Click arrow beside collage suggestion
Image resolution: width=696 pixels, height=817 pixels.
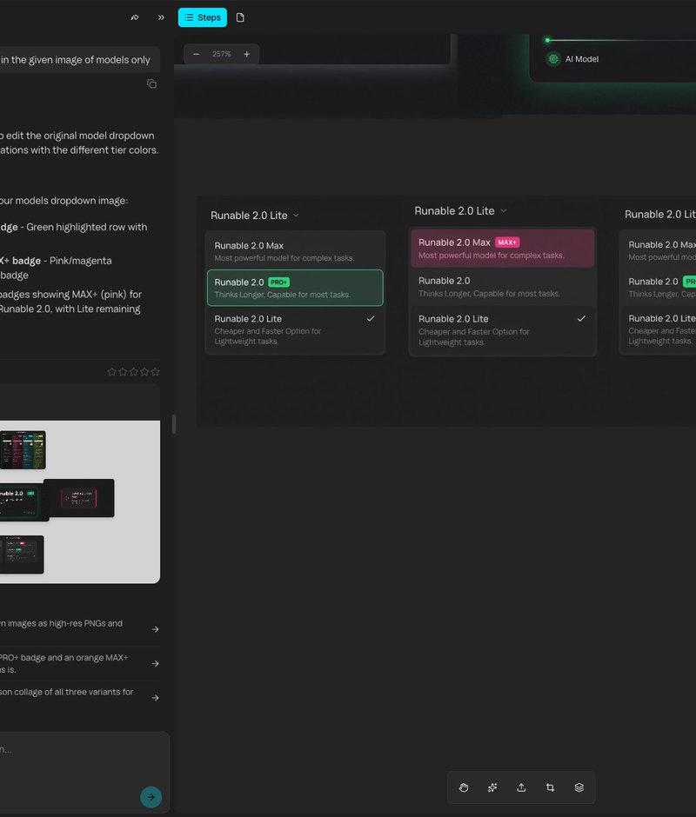(x=155, y=697)
